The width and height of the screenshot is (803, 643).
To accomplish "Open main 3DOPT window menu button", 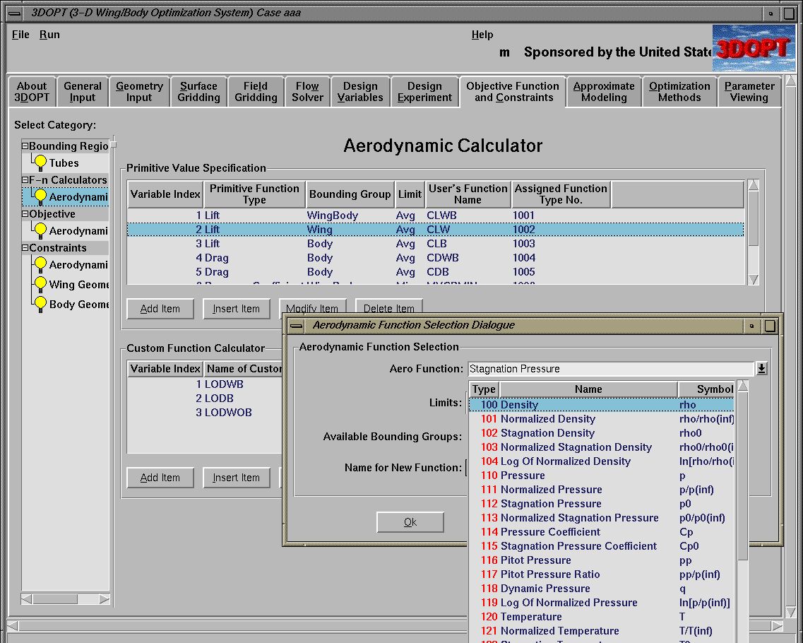I will click(14, 13).
